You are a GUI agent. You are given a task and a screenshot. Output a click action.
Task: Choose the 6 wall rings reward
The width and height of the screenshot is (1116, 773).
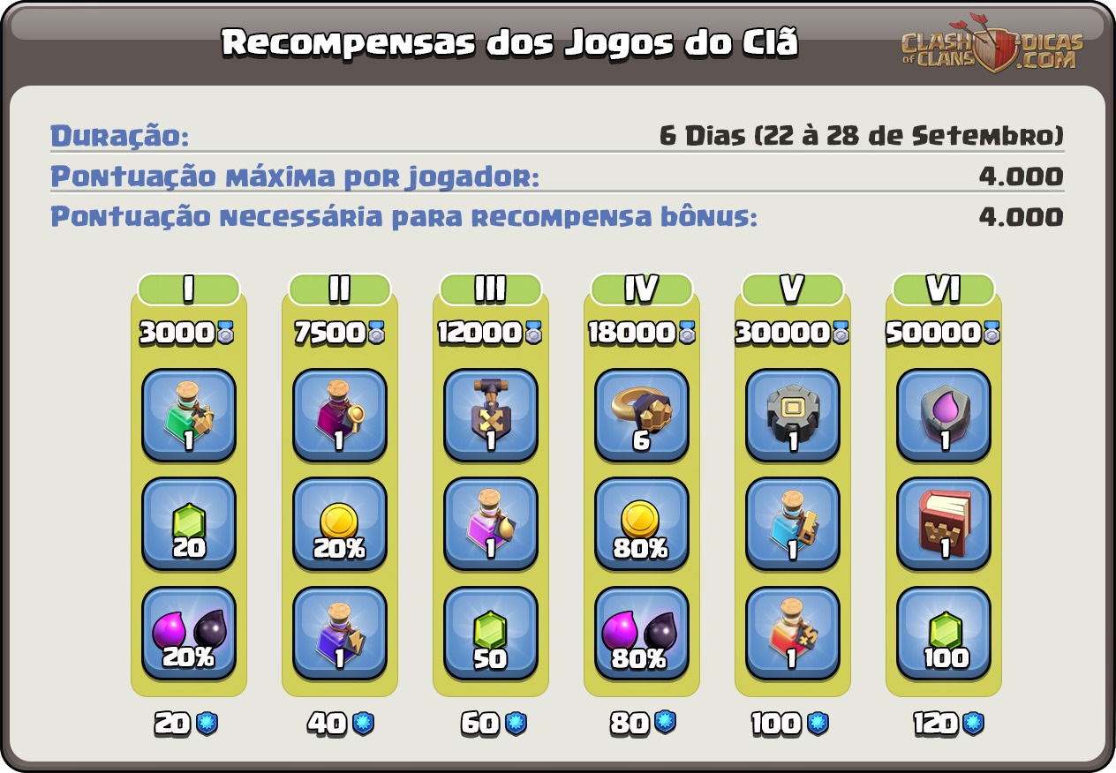[x=642, y=416]
